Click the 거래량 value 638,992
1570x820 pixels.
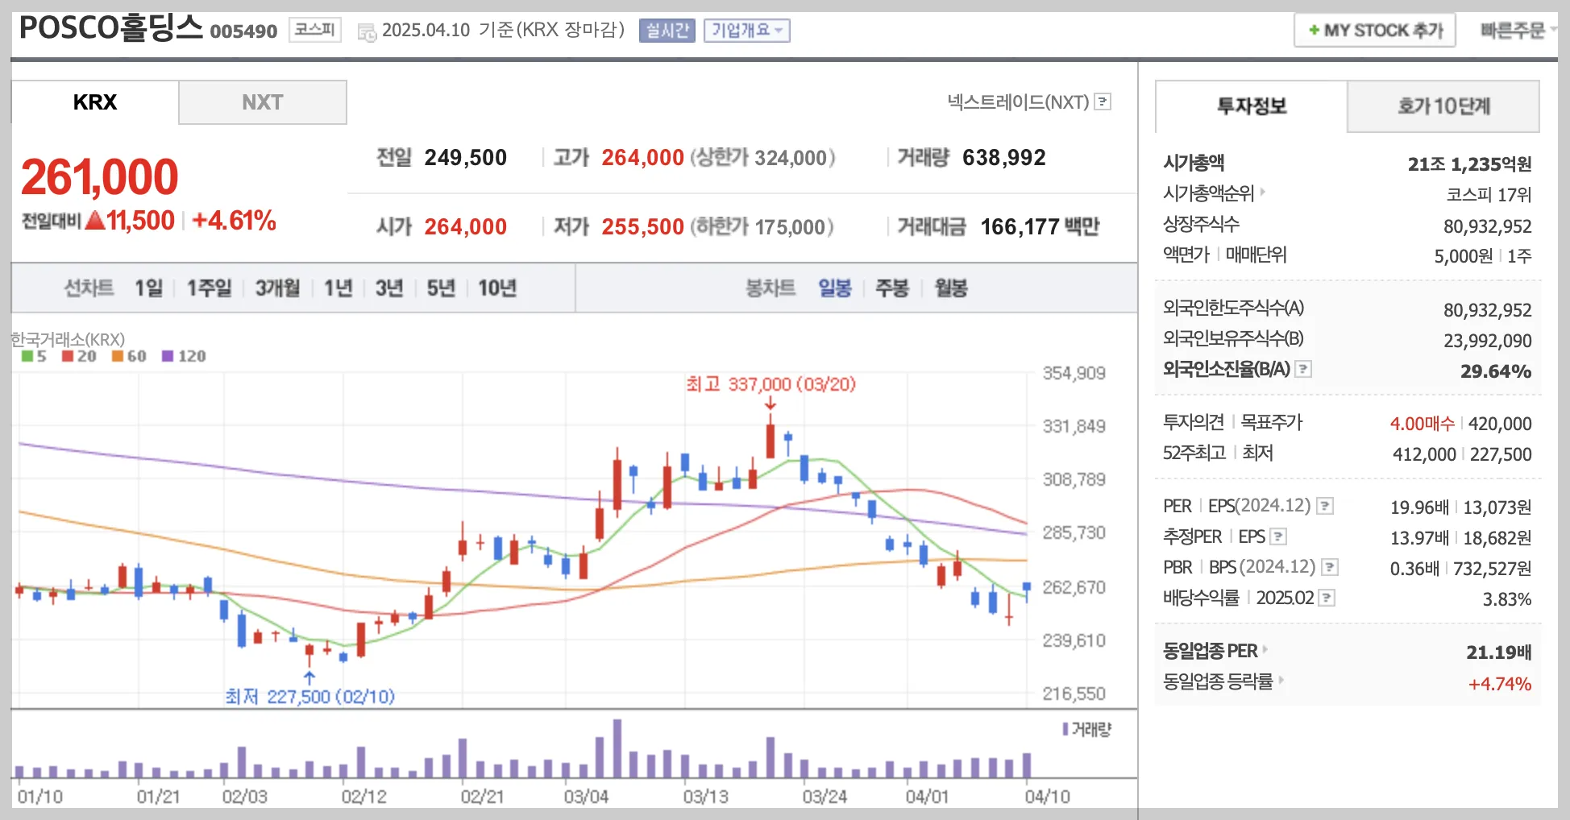pos(1004,157)
